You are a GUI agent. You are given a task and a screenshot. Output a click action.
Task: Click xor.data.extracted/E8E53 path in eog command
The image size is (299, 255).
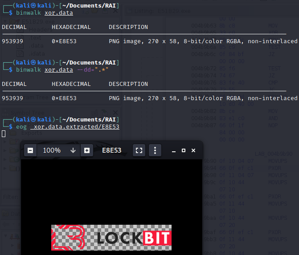coord(75,127)
